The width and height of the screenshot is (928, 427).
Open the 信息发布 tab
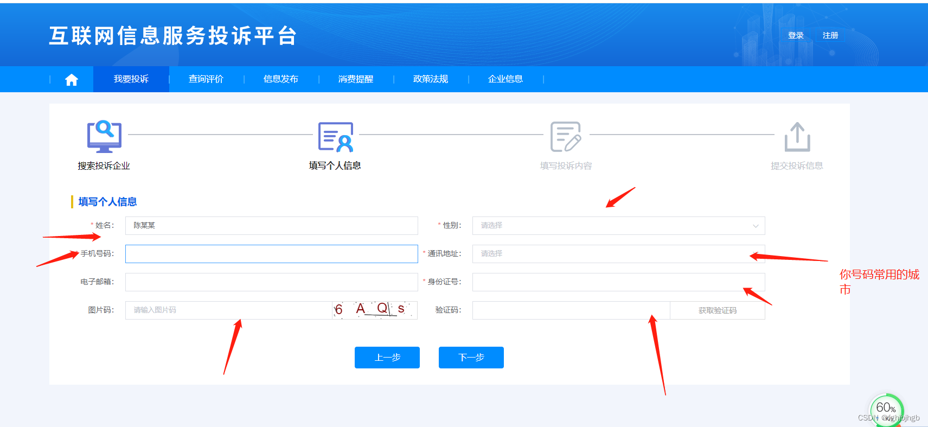[x=281, y=79]
